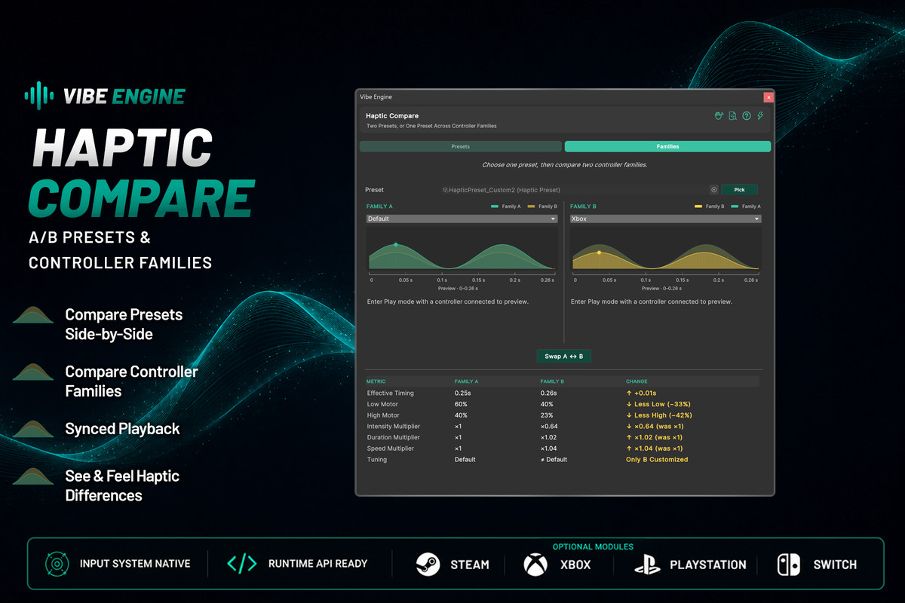Click the Input System Native target icon
This screenshot has height=603, width=905.
pos(57,564)
